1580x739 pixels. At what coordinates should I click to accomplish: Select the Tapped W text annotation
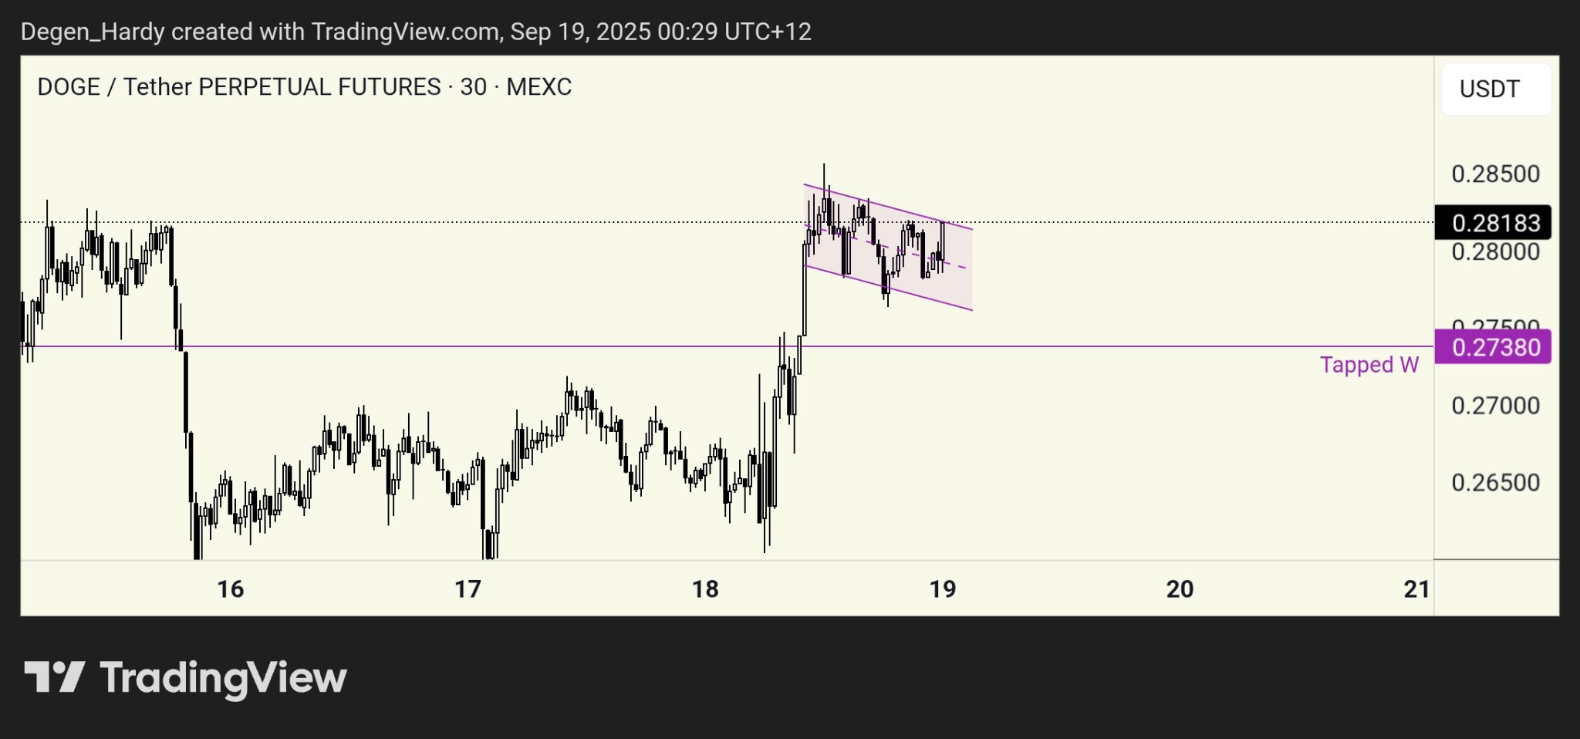click(1369, 365)
